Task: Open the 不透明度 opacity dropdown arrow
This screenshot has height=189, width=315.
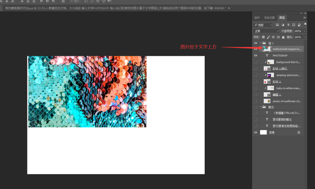Action: coord(304,31)
